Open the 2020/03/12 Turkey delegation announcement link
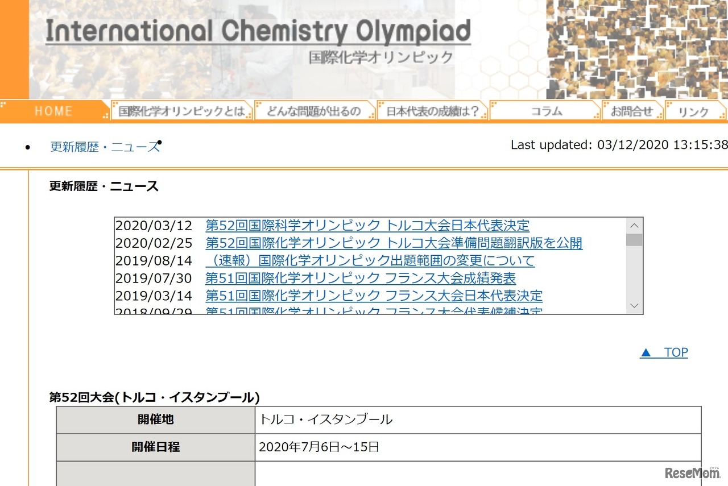The image size is (728, 486). tap(367, 225)
